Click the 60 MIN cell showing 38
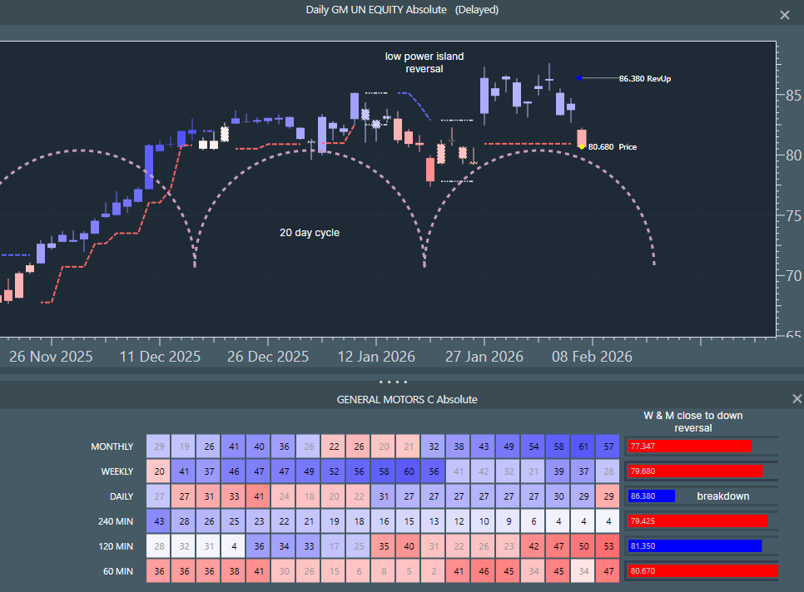 234,571
